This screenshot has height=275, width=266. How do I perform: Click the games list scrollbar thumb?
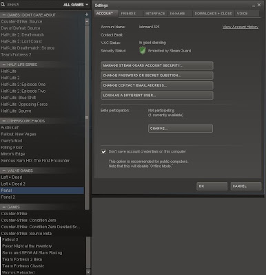(87, 117)
